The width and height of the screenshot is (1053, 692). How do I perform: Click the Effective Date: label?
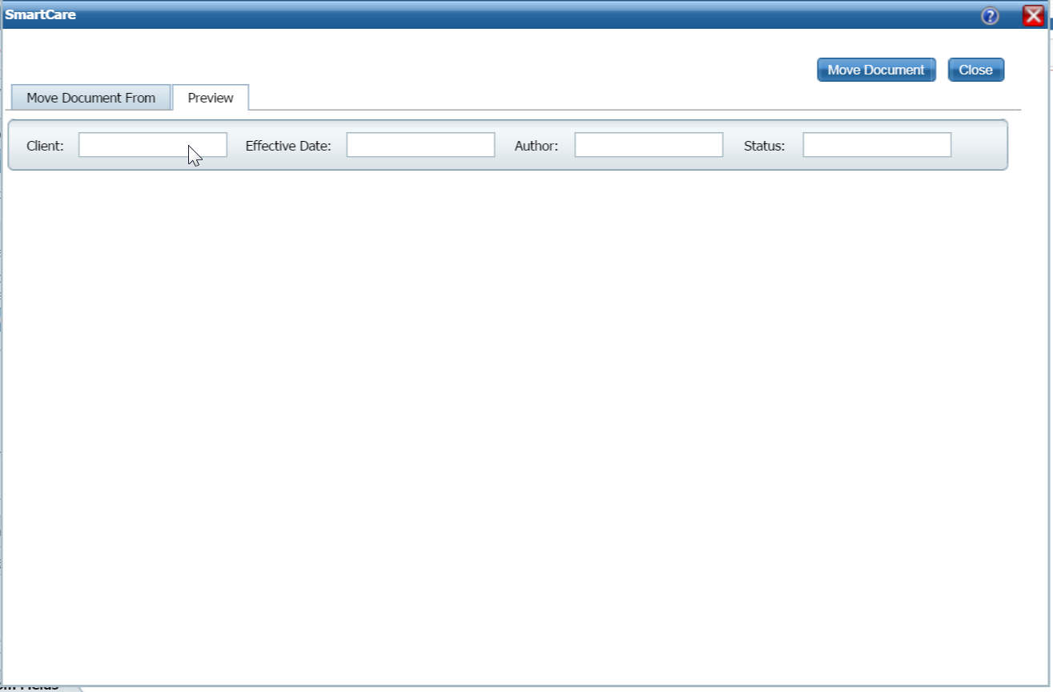(288, 146)
